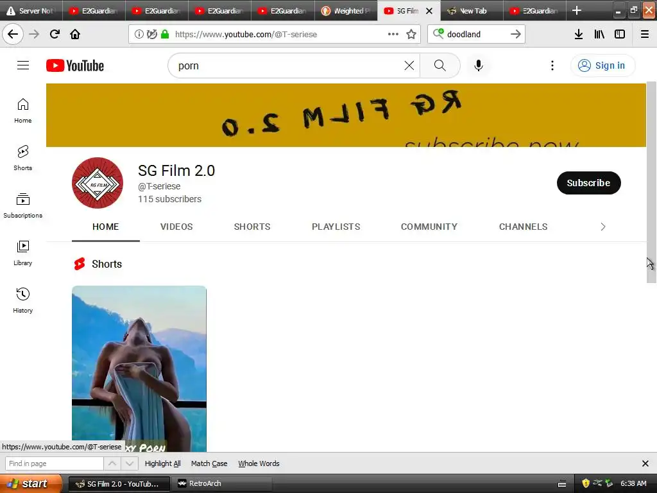Bookmark this page with the star icon

point(411,34)
